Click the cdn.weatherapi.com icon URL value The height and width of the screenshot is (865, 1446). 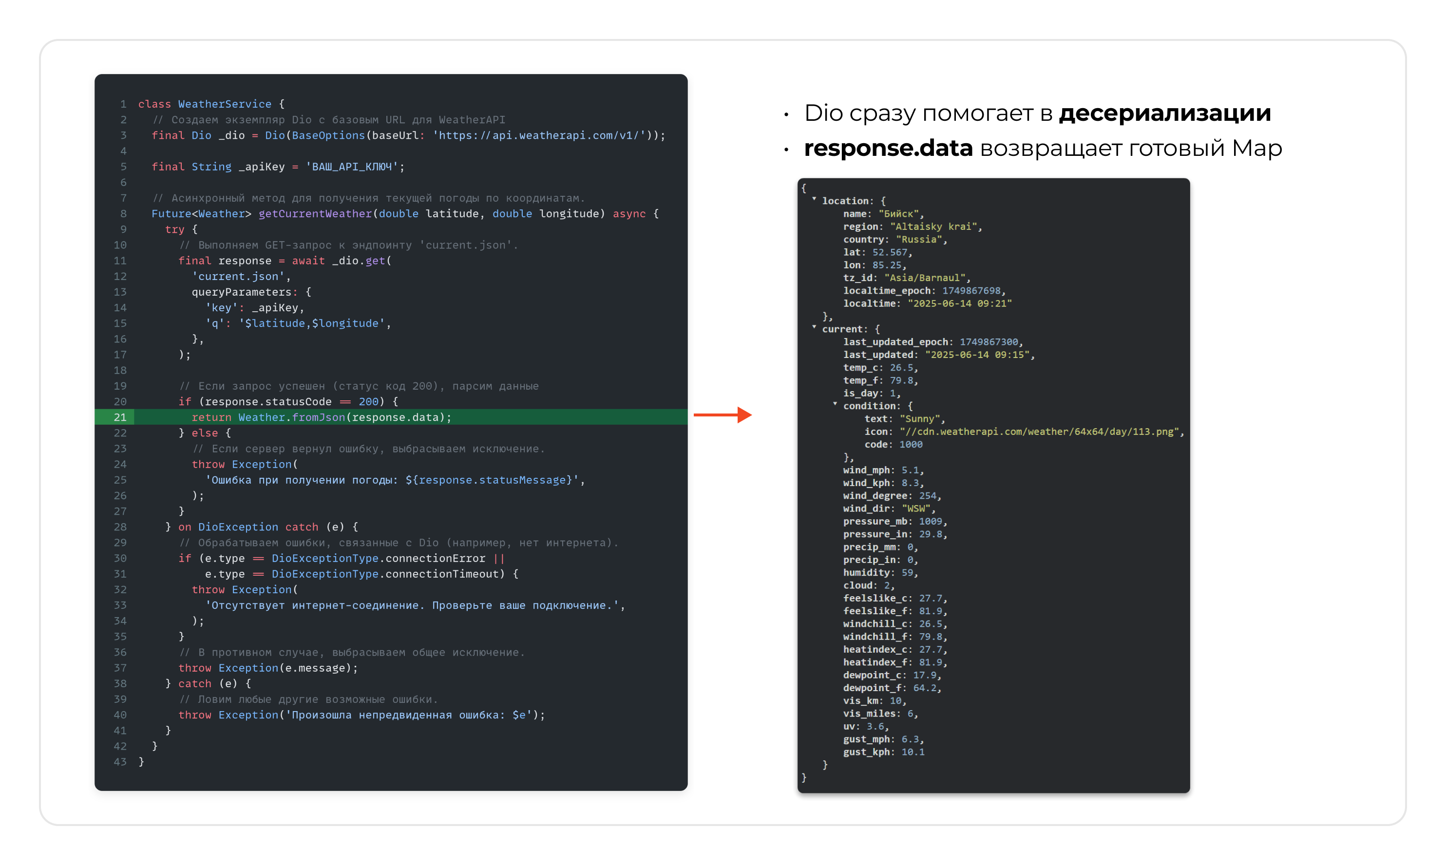[x=1041, y=432]
